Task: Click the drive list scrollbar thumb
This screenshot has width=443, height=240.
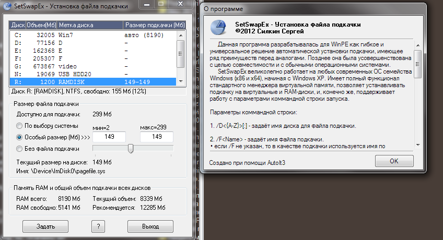Action: [x=181, y=54]
